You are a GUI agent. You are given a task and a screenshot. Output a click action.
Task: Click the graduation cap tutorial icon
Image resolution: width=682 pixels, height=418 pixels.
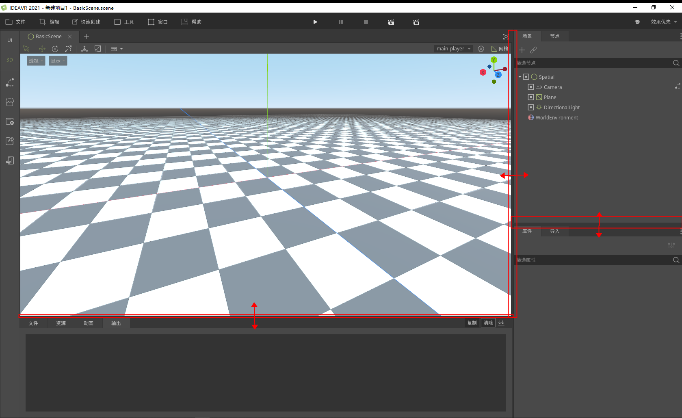click(x=637, y=22)
